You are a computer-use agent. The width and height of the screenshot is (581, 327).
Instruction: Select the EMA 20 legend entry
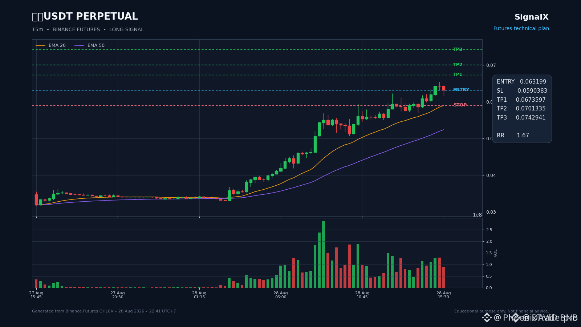pyautogui.click(x=51, y=45)
